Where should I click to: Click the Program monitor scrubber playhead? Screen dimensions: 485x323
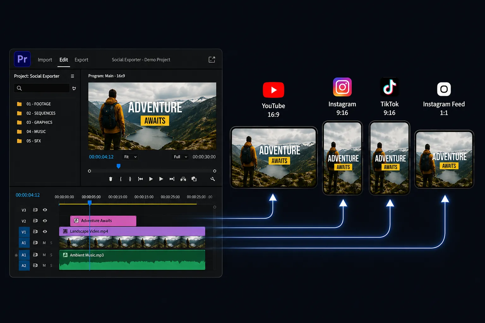point(118,166)
